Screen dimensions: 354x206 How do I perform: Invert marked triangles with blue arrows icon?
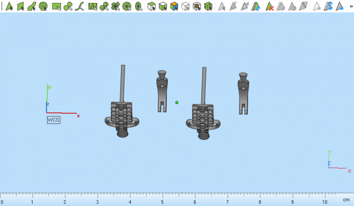coord(255,6)
